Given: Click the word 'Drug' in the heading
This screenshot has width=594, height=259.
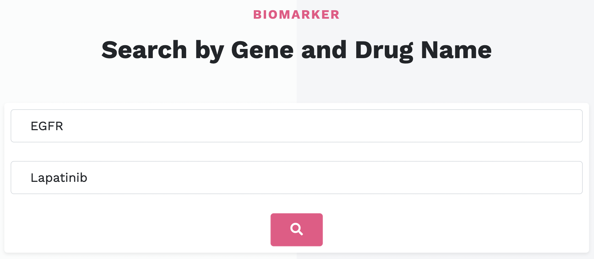Looking at the screenshot, I should tap(384, 50).
